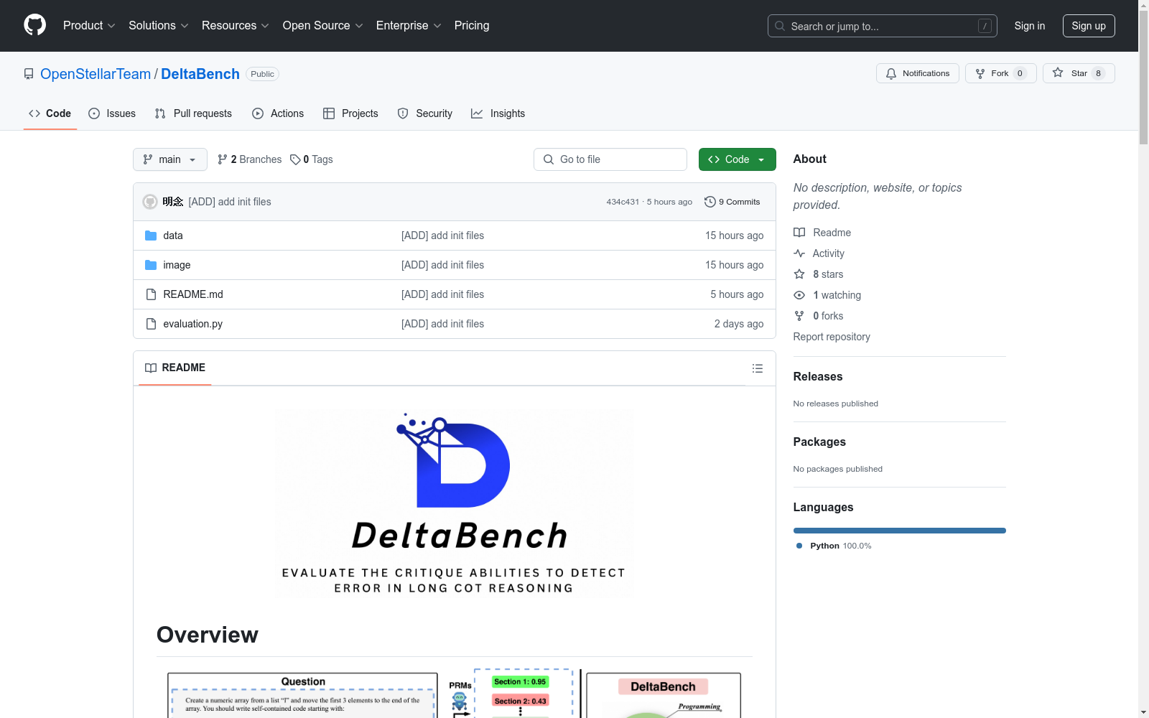Viewport: 1149px width, 718px height.
Task: Click the forks icon in About
Action: click(799, 316)
